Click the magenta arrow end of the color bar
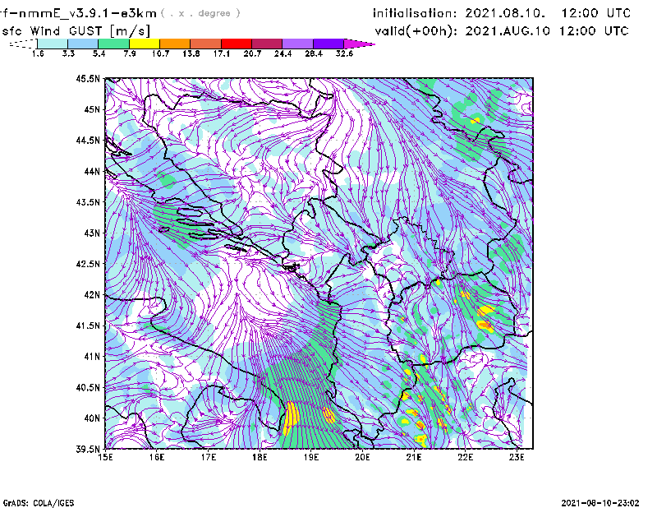The width and height of the screenshot is (657, 508). click(359, 44)
